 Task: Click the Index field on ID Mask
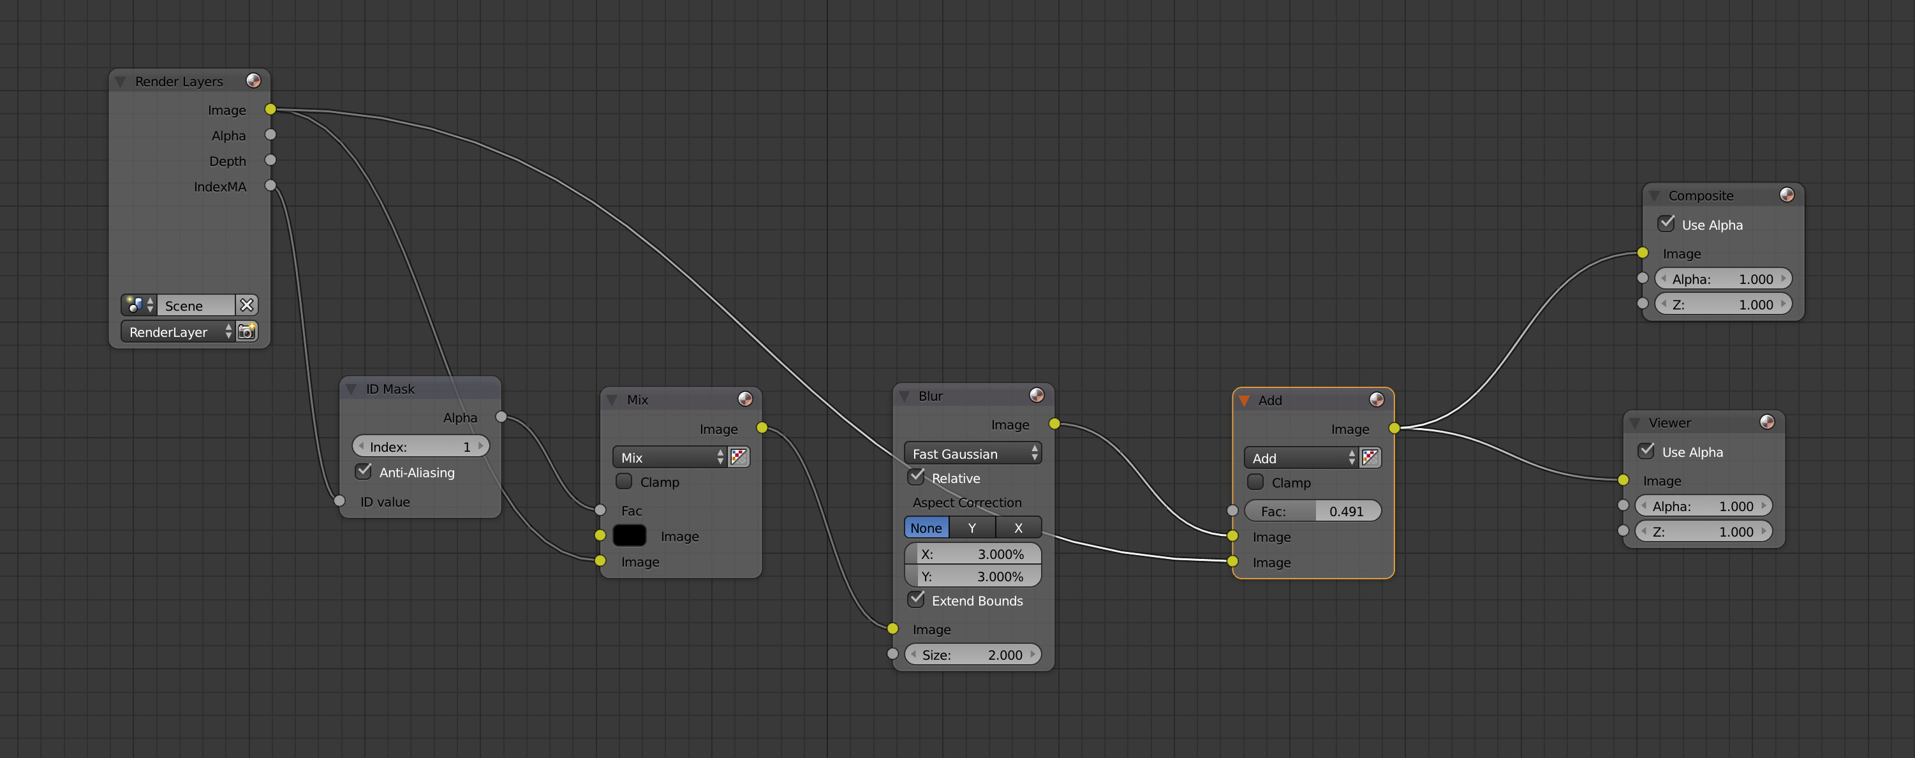click(x=421, y=447)
